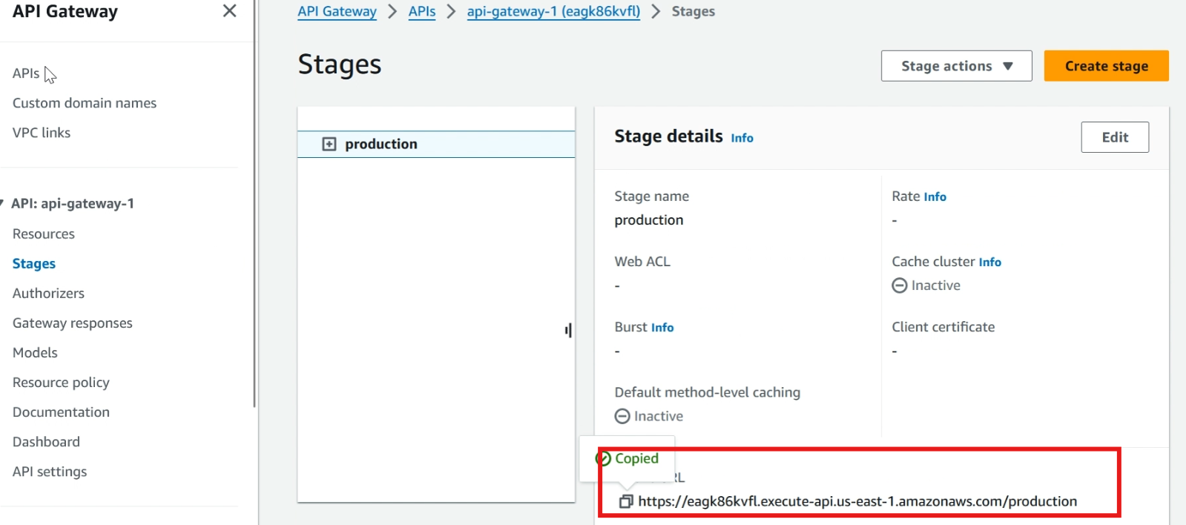
Task: Go to VPC links in the sidebar
Action: 42,133
